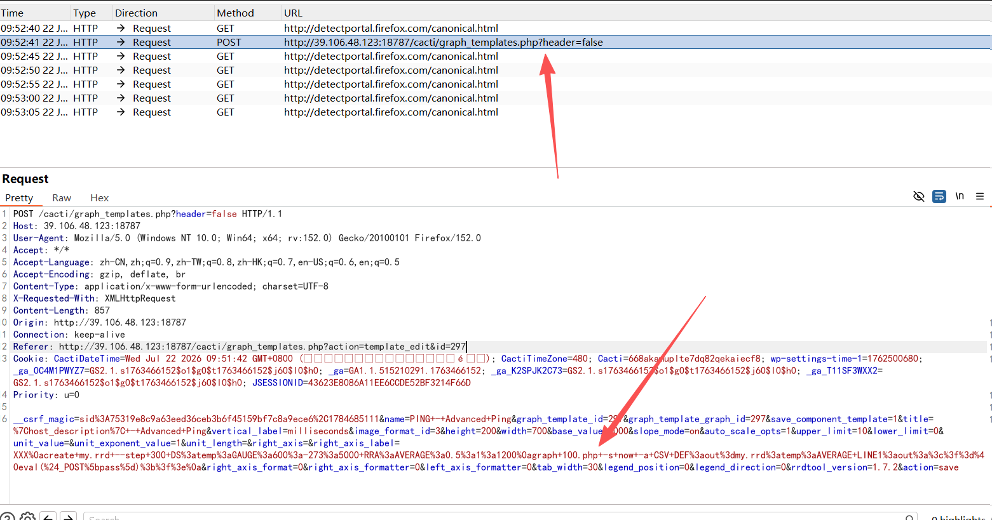This screenshot has width=992, height=520.
Task: Select the 09:53:05 detectportal GET request
Action: point(496,112)
